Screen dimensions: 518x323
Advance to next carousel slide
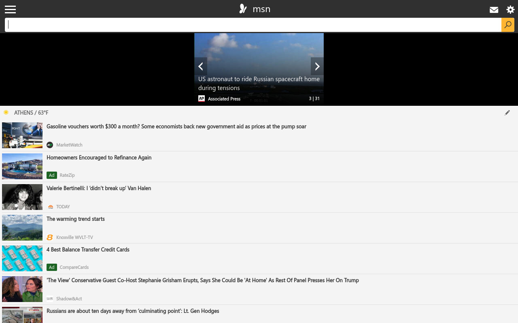(317, 66)
